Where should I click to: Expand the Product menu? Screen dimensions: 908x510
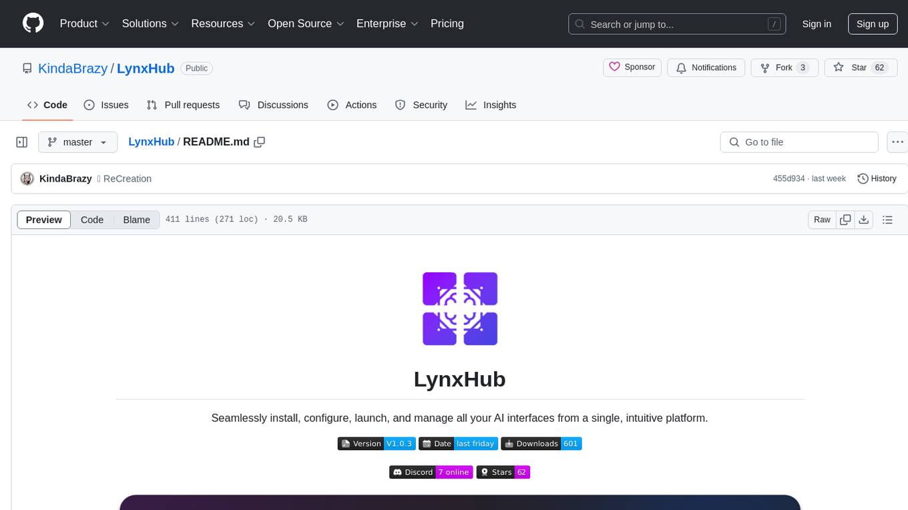click(85, 23)
